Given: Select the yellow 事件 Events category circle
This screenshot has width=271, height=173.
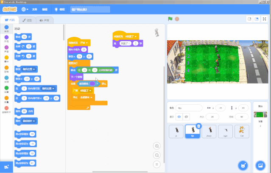Looking at the screenshot, I should [x=6, y=58].
